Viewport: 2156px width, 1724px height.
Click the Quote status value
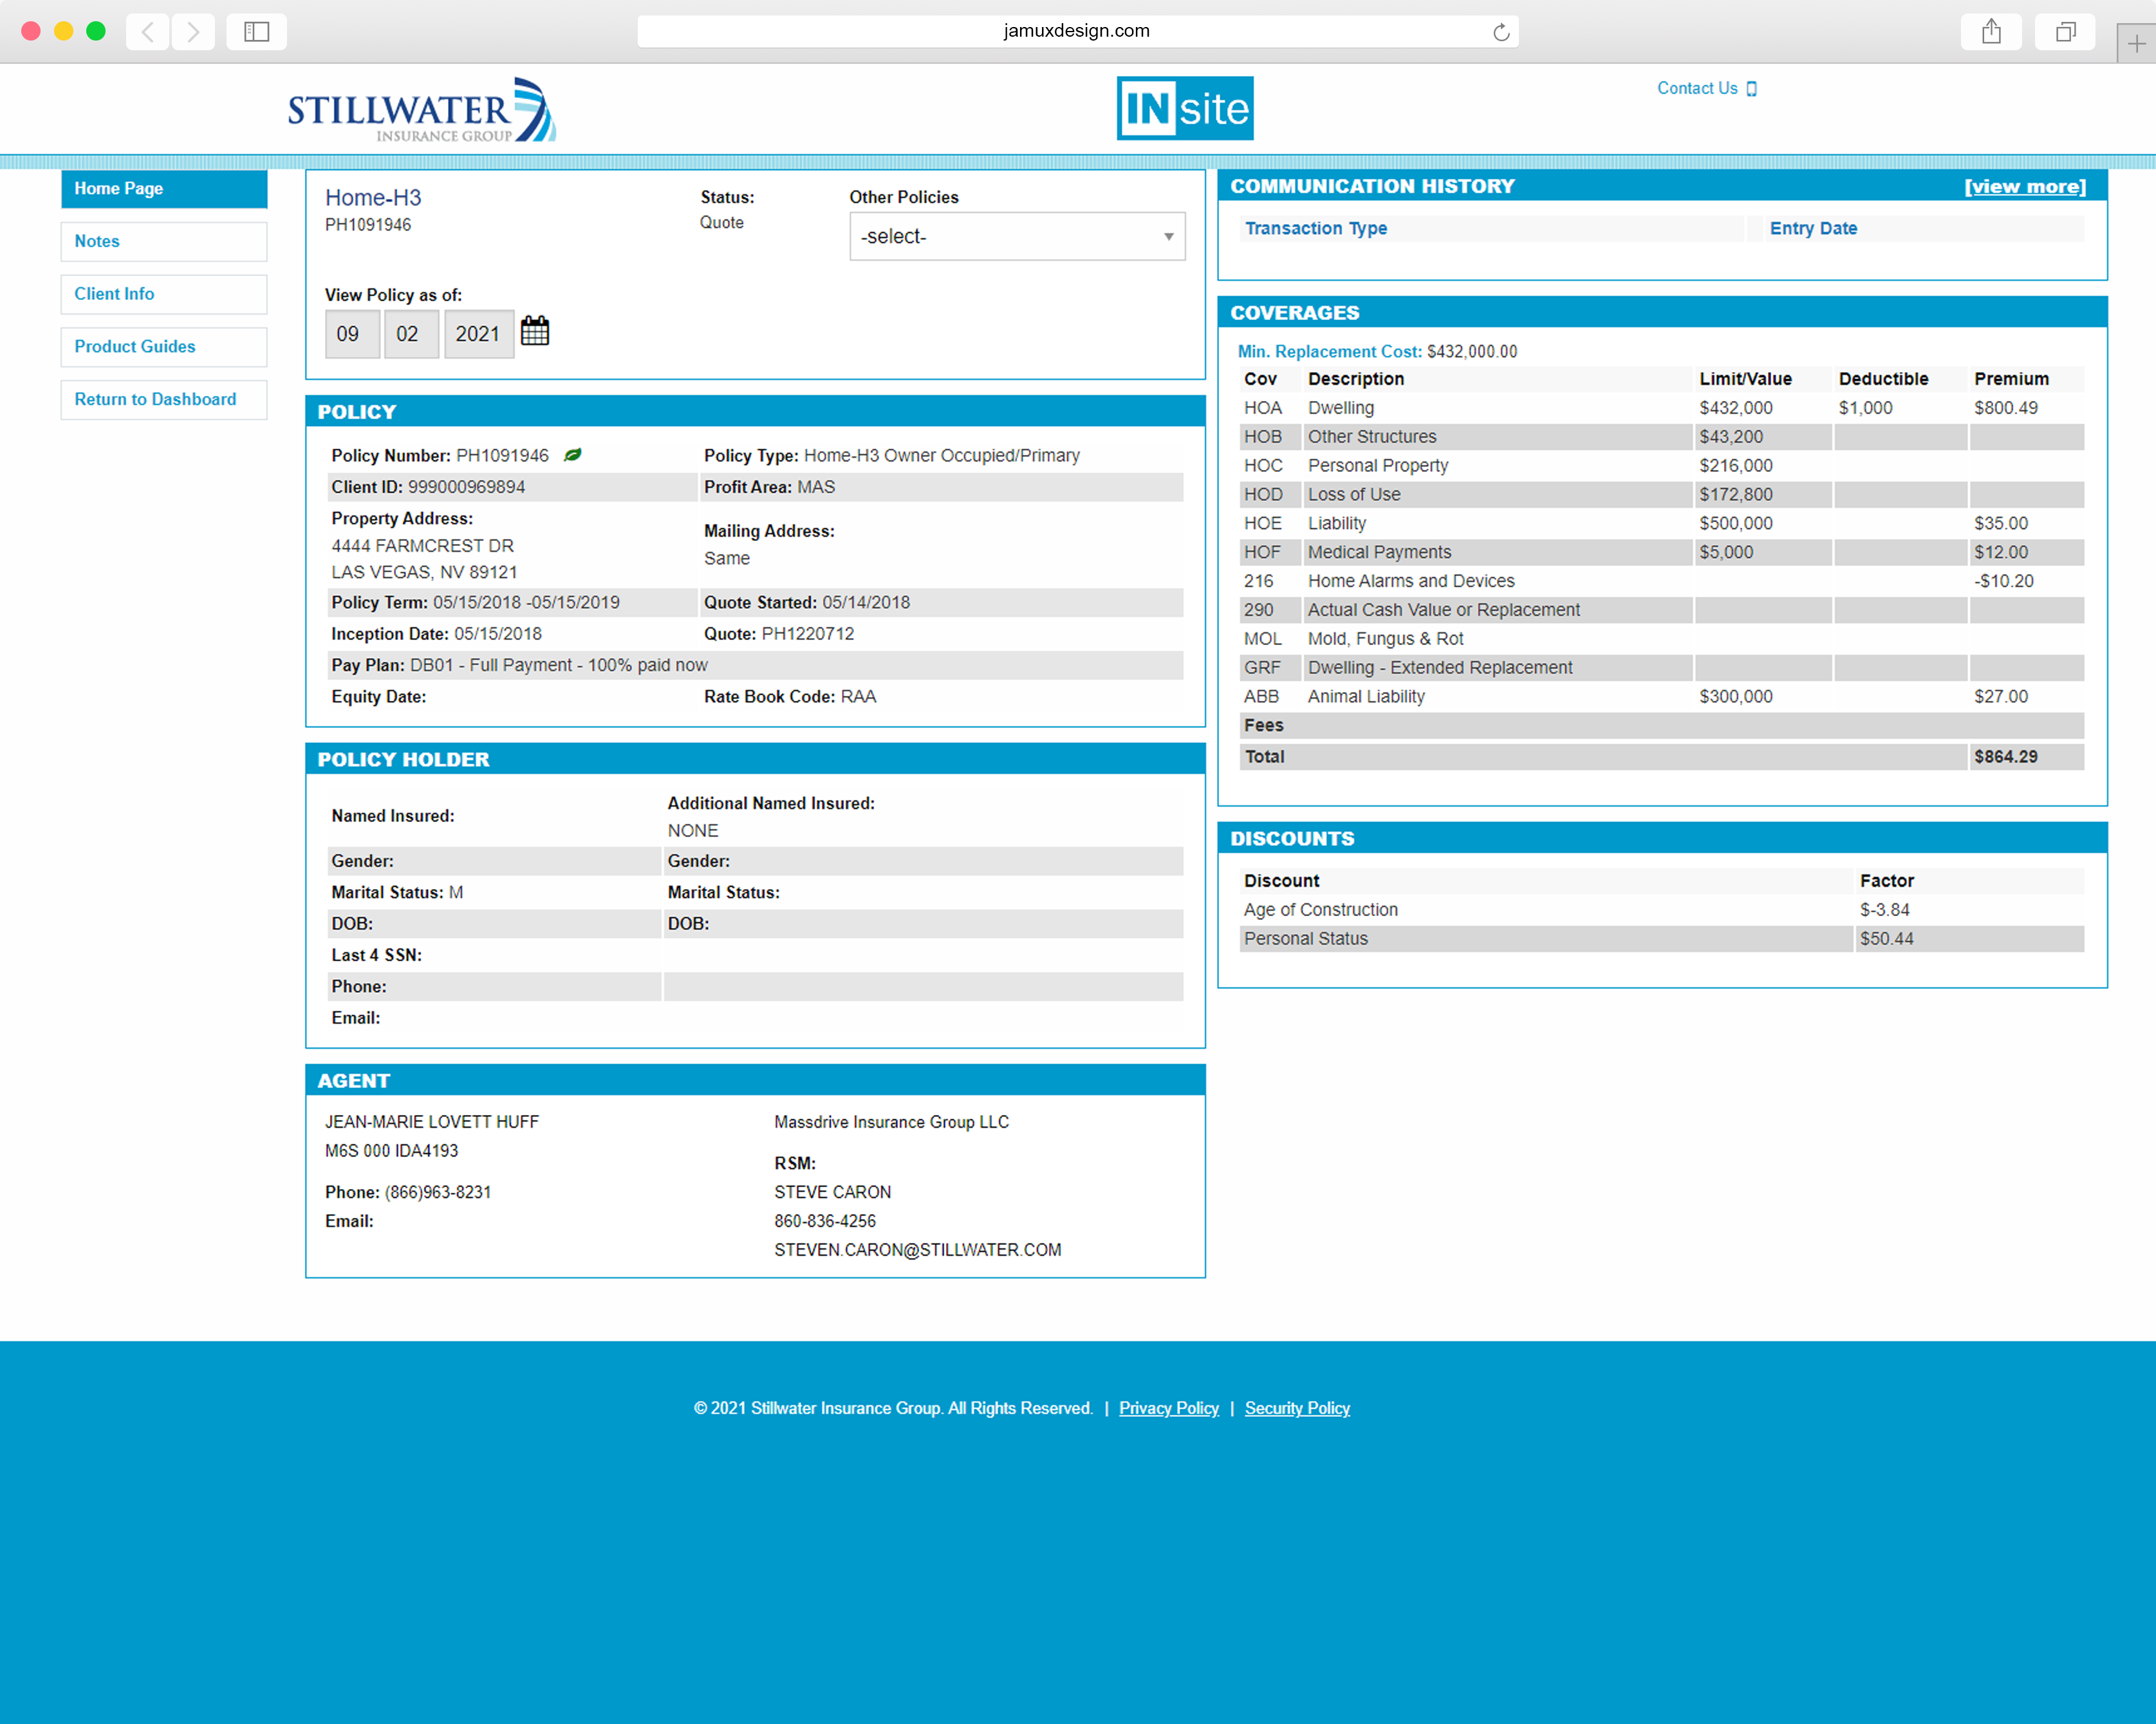point(721,223)
